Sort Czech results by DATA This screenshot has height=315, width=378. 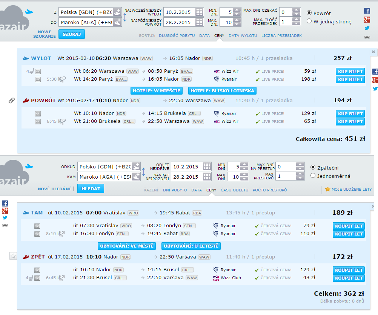pos(197,190)
